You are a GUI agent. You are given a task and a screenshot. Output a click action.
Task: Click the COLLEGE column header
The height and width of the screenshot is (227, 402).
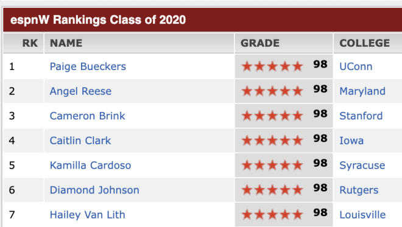pyautogui.click(x=364, y=43)
